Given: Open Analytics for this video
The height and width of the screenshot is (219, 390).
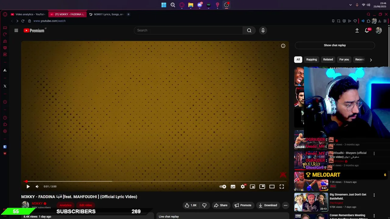Looking at the screenshot, I should (x=66, y=205).
